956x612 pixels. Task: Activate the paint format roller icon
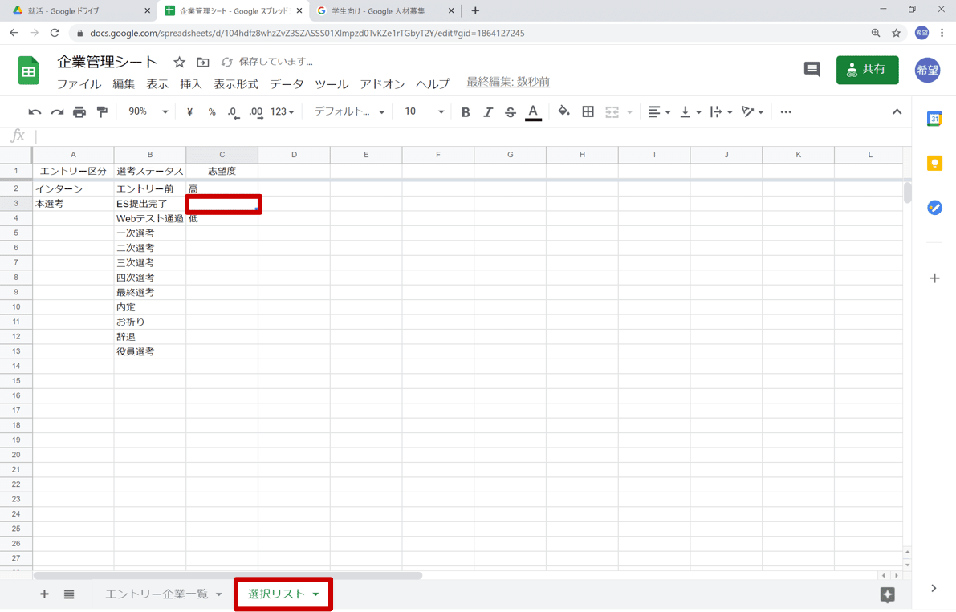(102, 112)
